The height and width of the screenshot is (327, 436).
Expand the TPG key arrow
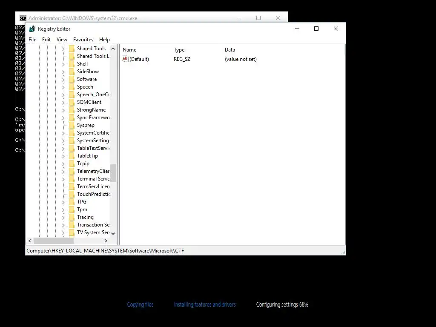pyautogui.click(x=63, y=202)
